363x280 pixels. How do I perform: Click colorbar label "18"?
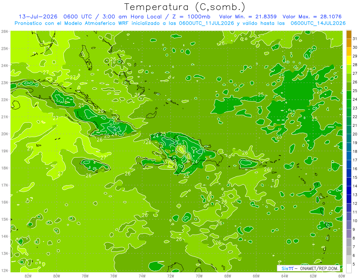pyautogui.click(x=355, y=151)
